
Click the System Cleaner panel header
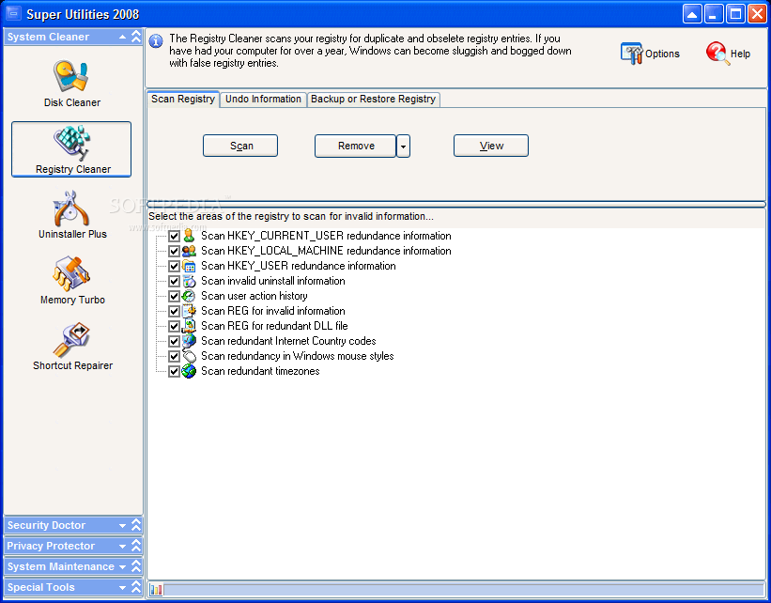tap(72, 37)
